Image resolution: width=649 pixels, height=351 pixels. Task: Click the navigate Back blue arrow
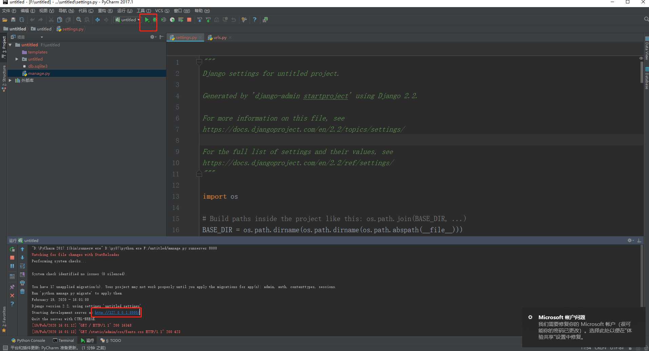pyautogui.click(x=98, y=20)
